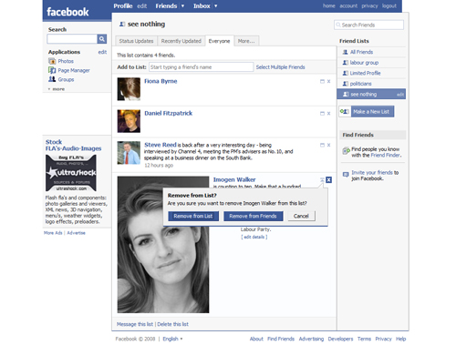The image size is (456, 345).
Task: Click the Message this list link
Action: (x=135, y=324)
